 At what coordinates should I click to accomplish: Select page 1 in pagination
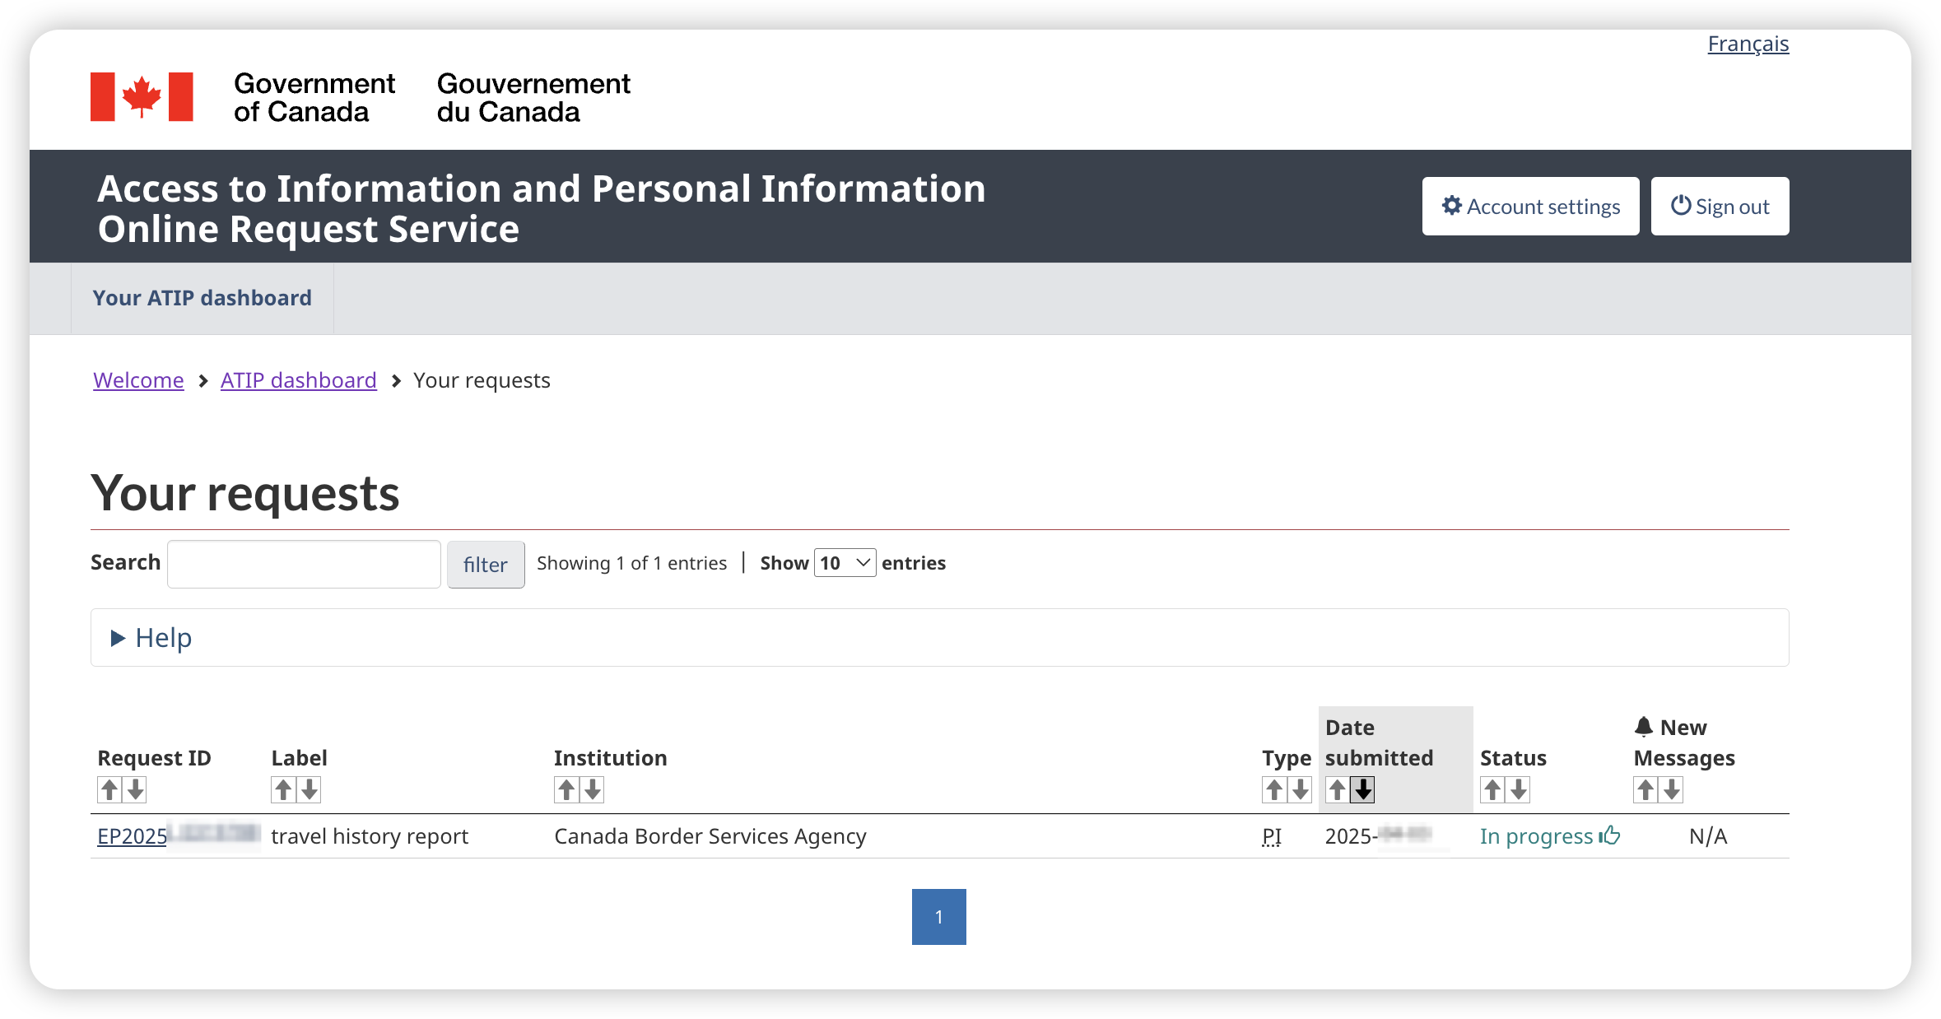pos(938,917)
